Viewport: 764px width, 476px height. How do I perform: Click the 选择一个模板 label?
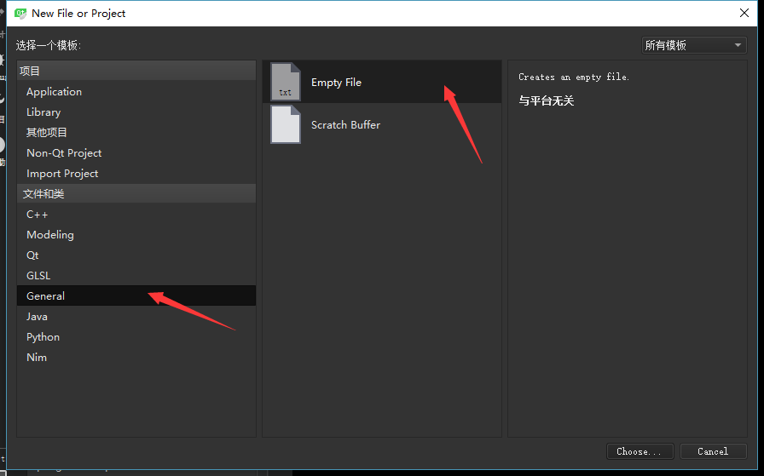coord(49,45)
